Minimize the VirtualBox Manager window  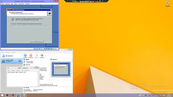[65, 50]
